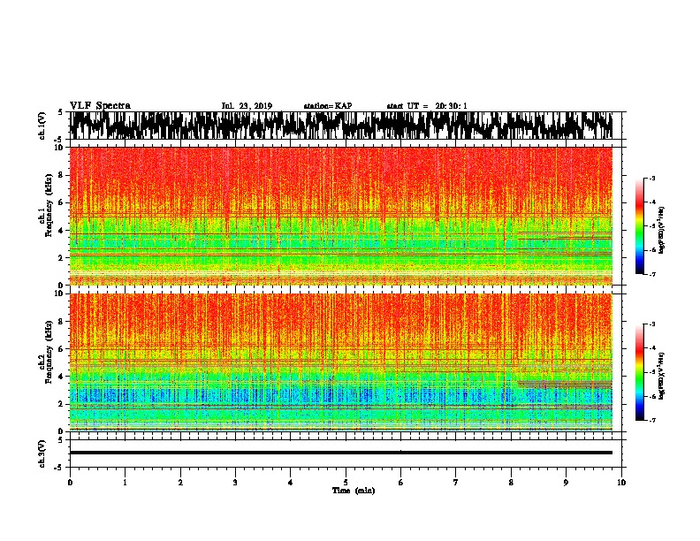Click time-axis tick label '10'
Image resolution: width=700 pixels, height=541 pixels.
coord(621,483)
